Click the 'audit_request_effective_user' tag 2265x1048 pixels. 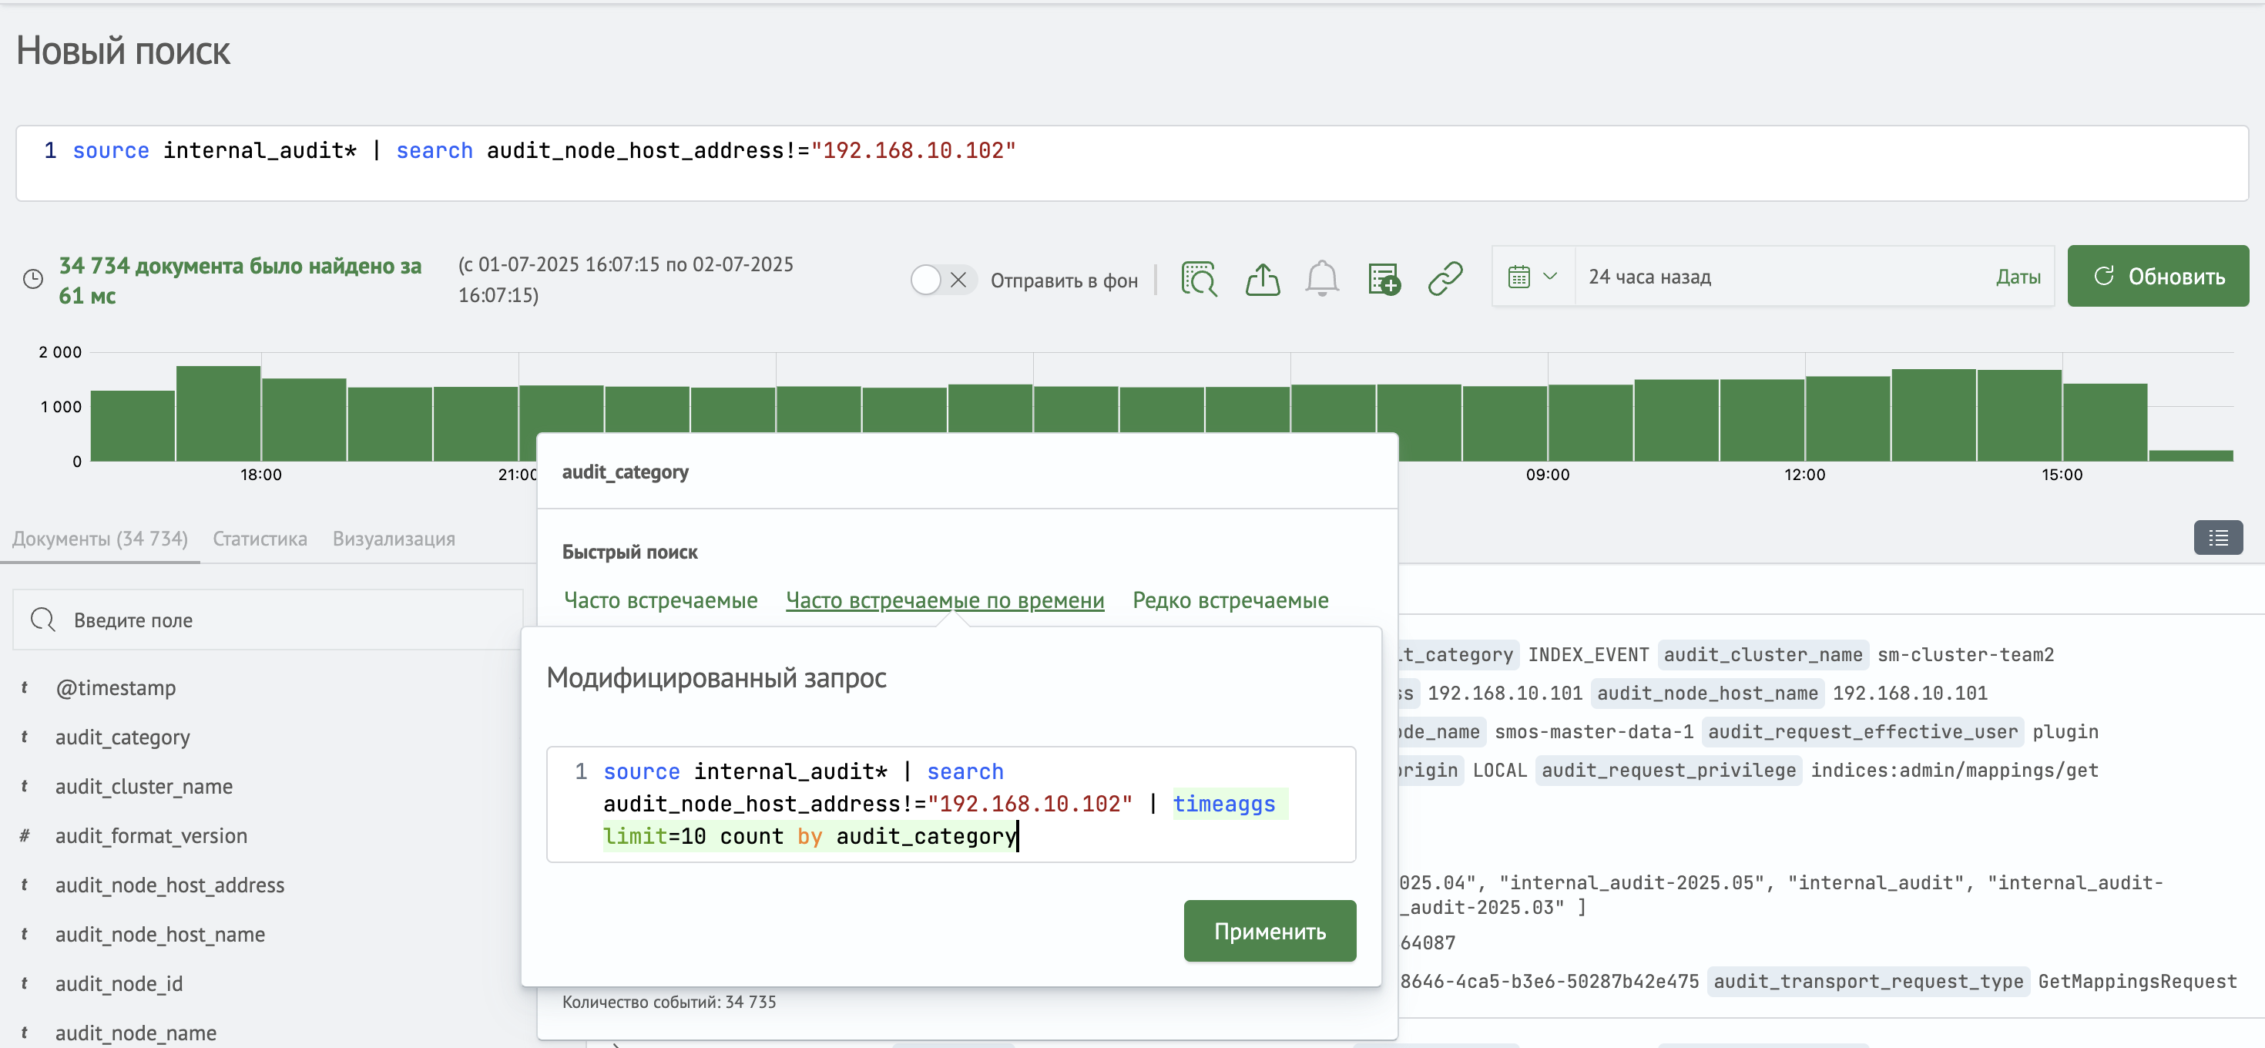[x=1862, y=731]
